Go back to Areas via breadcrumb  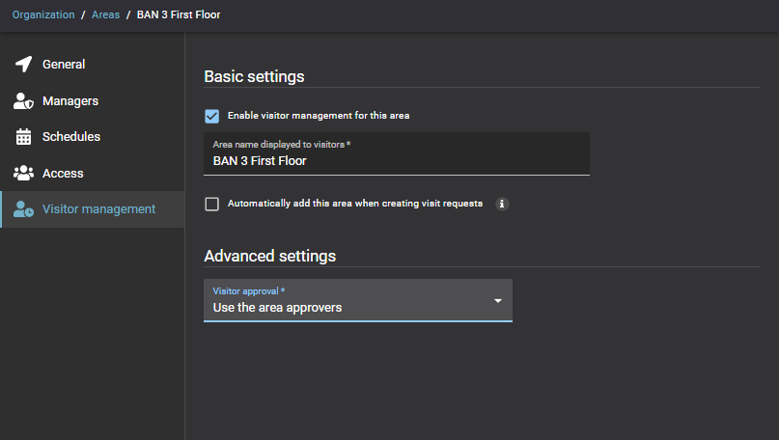106,15
